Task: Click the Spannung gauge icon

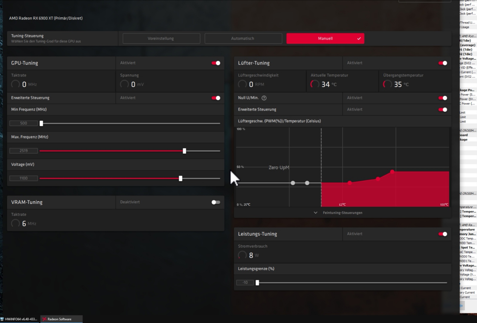Action: click(x=124, y=84)
